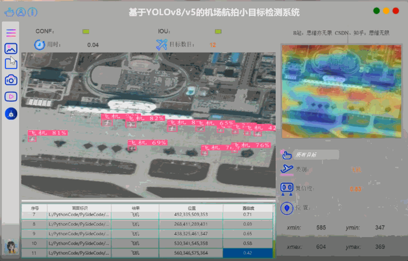Select the confidence cell 0.58
Image resolution: width=408 pixels, height=261 pixels.
coord(247,243)
